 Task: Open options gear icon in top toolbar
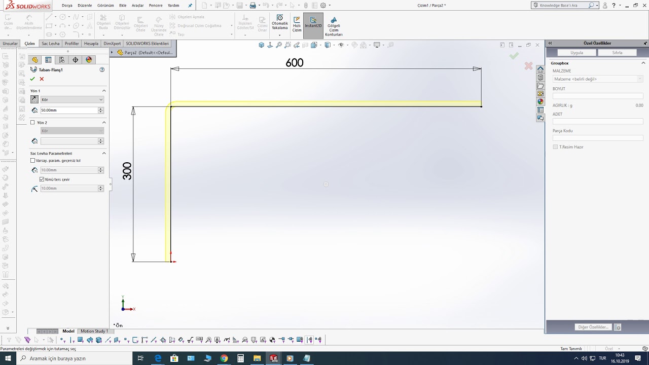click(x=323, y=6)
